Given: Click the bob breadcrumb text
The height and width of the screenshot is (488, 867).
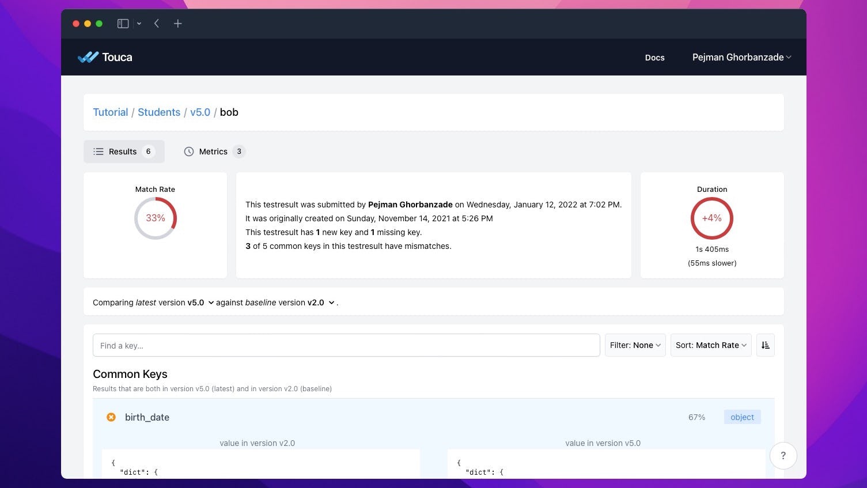Looking at the screenshot, I should (x=229, y=112).
